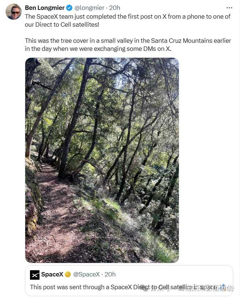Click the SpaceX black logo avatar
This screenshot has width=241, height=298.
pos(35,275)
